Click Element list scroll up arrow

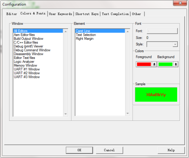click(x=128, y=32)
